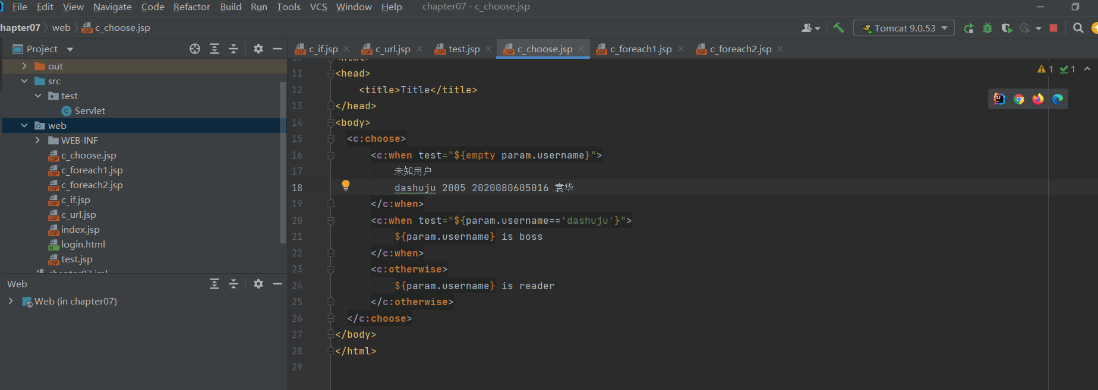
Task: Click the green weak-warning checkmark indicator
Action: click(x=1068, y=69)
